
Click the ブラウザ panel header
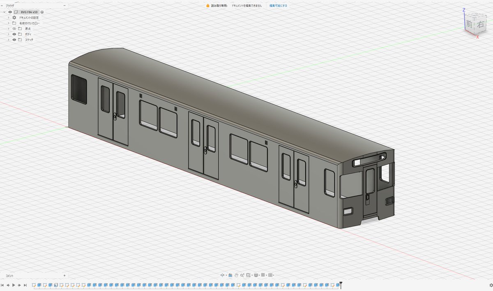pyautogui.click(x=9, y=6)
